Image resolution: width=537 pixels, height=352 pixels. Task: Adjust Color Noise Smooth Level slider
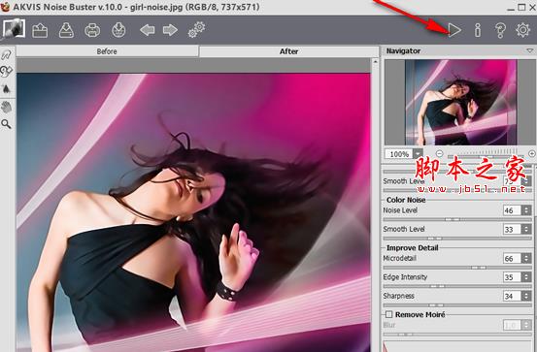click(456, 239)
